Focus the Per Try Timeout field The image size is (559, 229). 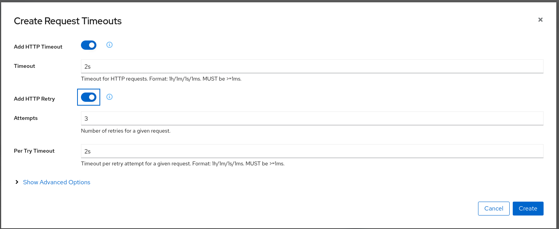pyautogui.click(x=312, y=151)
